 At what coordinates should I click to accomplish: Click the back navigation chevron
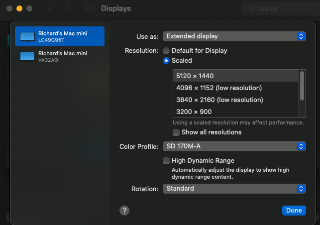pyautogui.click(x=50, y=8)
